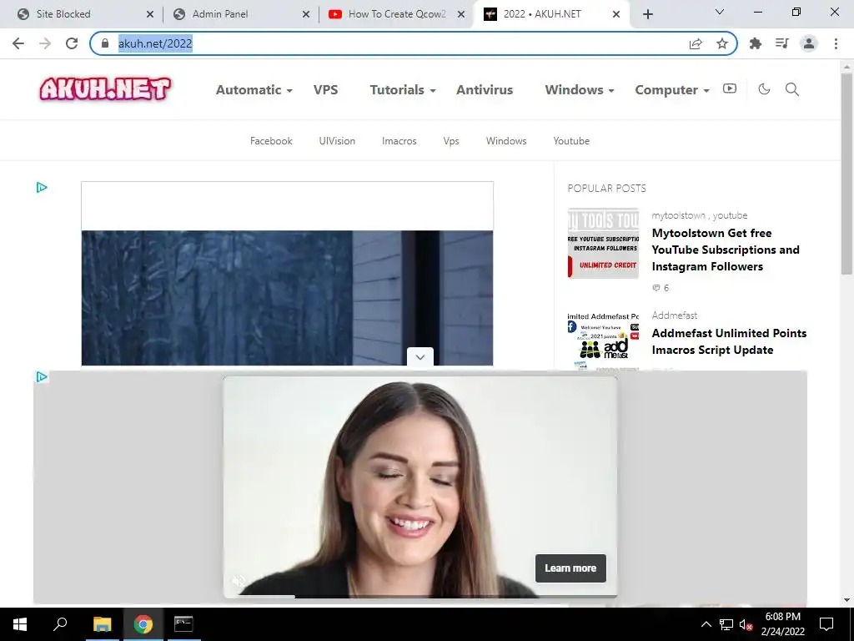
Task: Open Mytoolstown Get free YouTube Subscriptions post
Action: (x=726, y=250)
